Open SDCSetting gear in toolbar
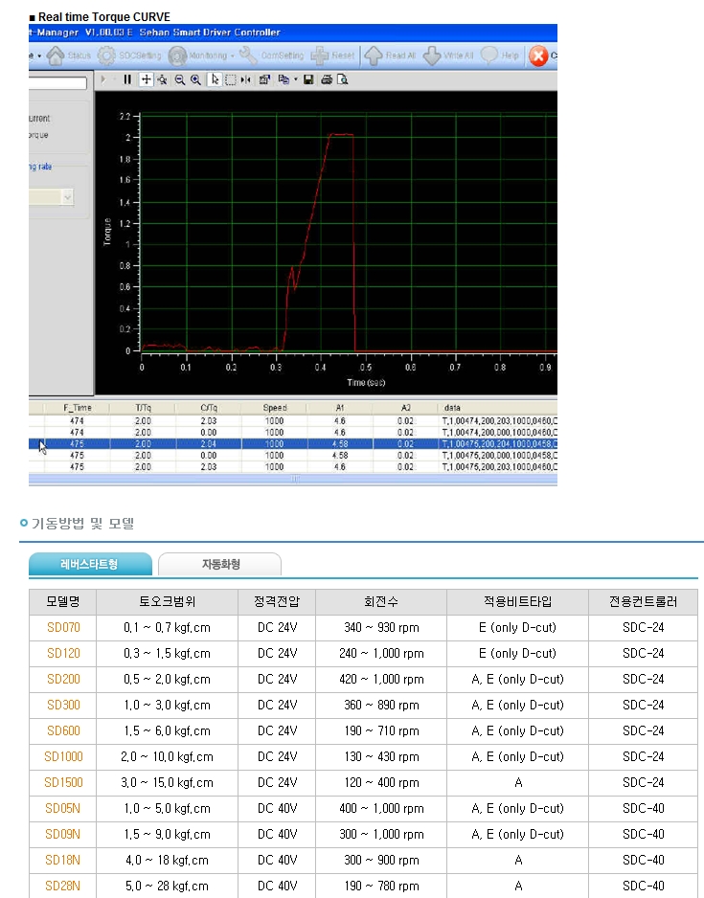The width and height of the screenshot is (704, 898). pyautogui.click(x=106, y=56)
